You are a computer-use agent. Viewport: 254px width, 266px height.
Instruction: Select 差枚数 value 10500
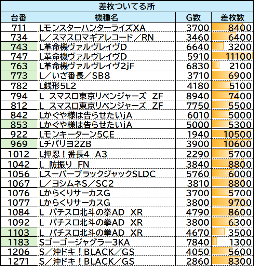(232, 134)
